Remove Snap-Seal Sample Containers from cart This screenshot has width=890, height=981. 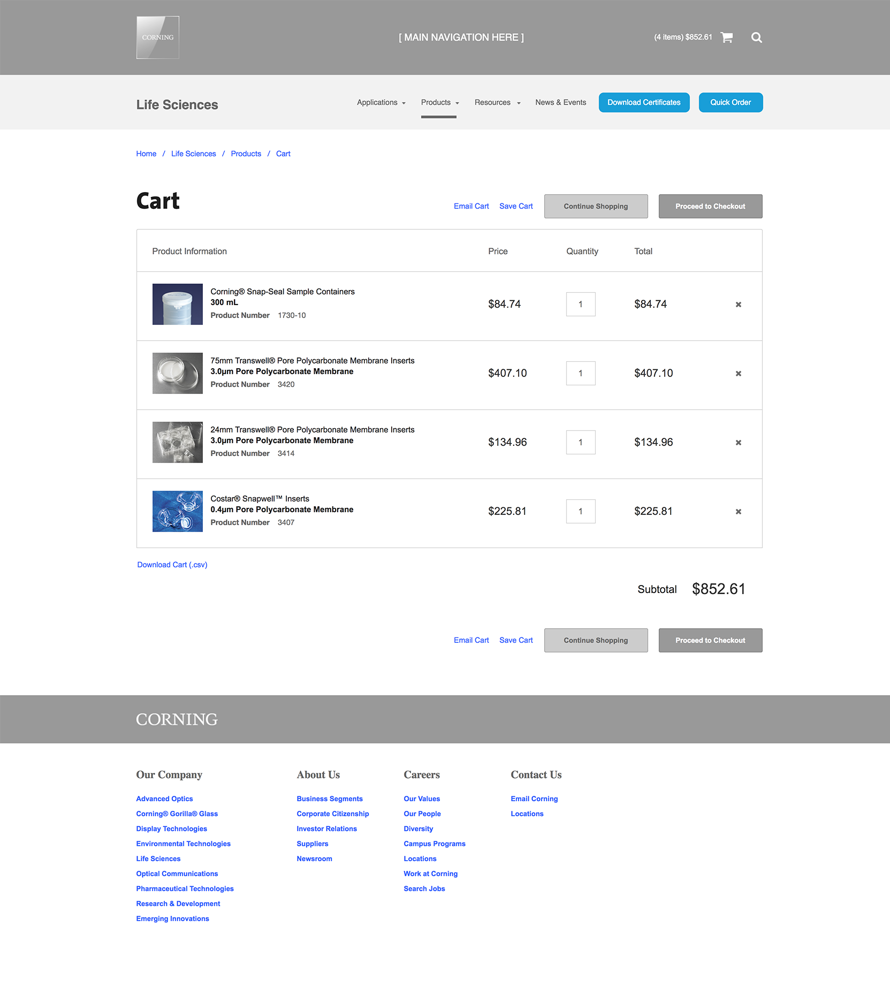click(738, 305)
